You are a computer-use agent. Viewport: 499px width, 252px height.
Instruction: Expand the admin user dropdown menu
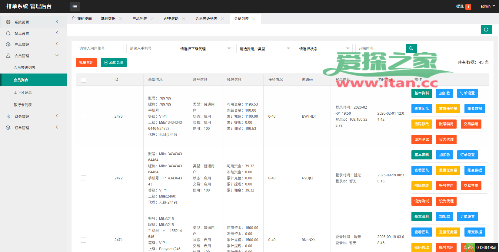[487, 6]
